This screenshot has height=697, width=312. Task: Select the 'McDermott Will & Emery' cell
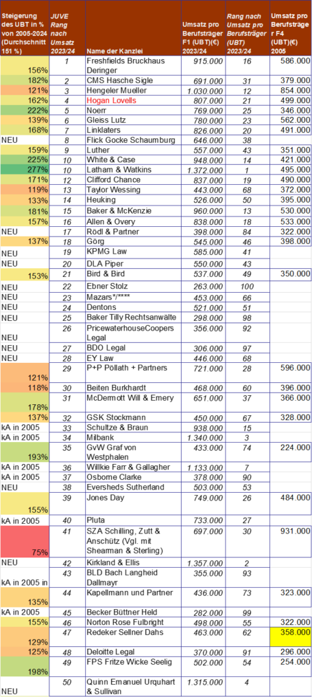pos(133,402)
